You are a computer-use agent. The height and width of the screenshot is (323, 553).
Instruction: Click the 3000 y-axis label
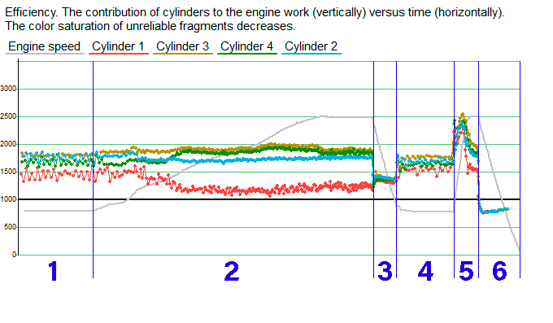coord(8,89)
